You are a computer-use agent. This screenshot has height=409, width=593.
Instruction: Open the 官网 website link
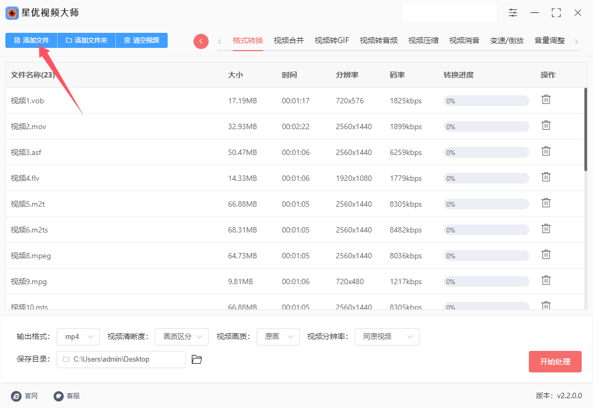point(24,396)
